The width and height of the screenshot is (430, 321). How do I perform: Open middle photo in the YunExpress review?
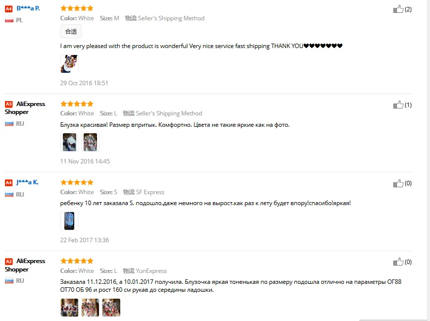(90, 308)
